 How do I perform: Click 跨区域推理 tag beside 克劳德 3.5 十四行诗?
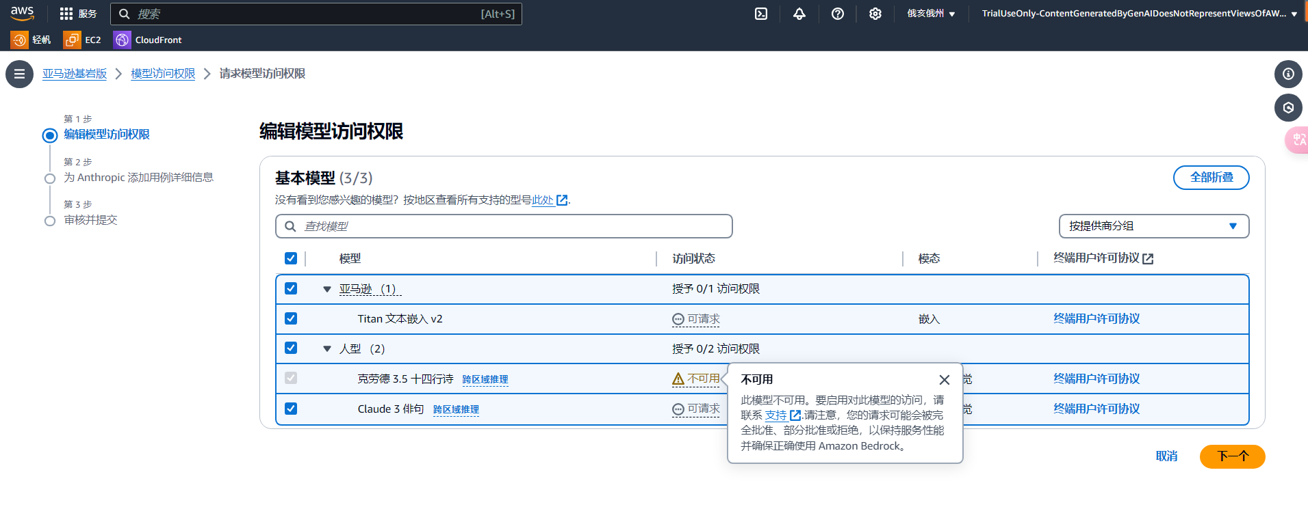coord(485,380)
